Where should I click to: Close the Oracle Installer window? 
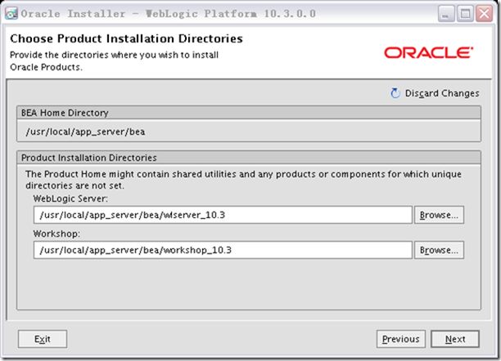pyautogui.click(x=484, y=14)
